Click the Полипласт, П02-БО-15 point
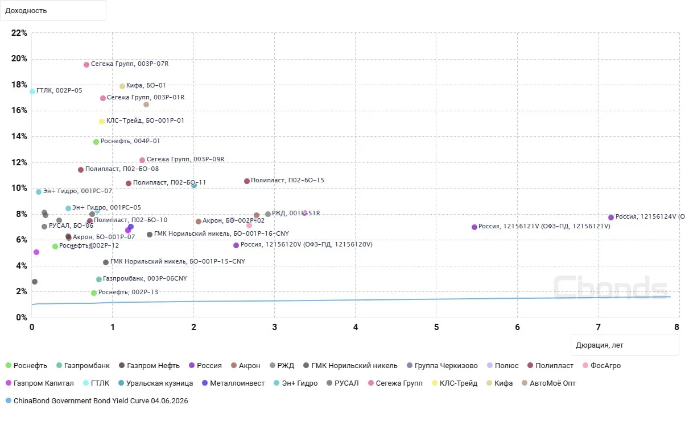The height and width of the screenshot is (426, 685). (247, 181)
